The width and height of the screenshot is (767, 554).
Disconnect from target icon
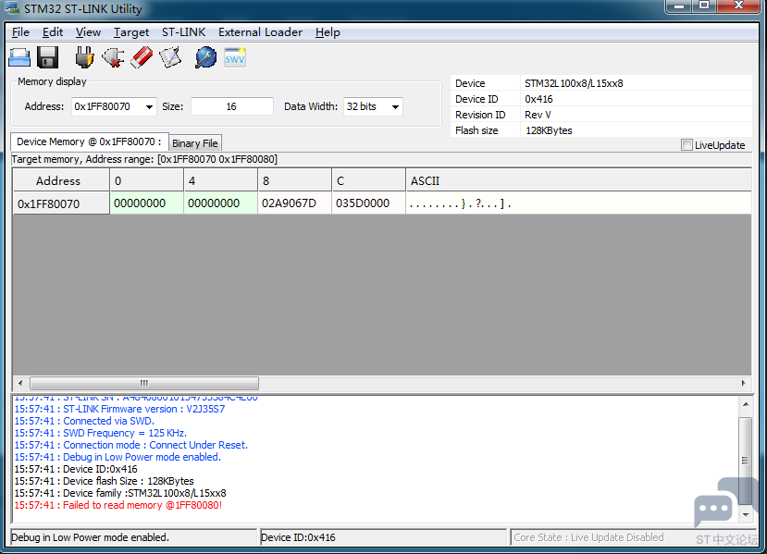pos(113,57)
